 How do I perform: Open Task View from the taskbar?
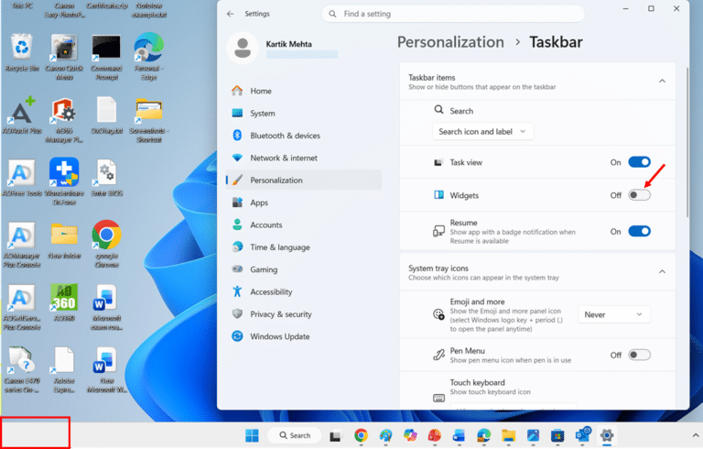click(x=335, y=436)
